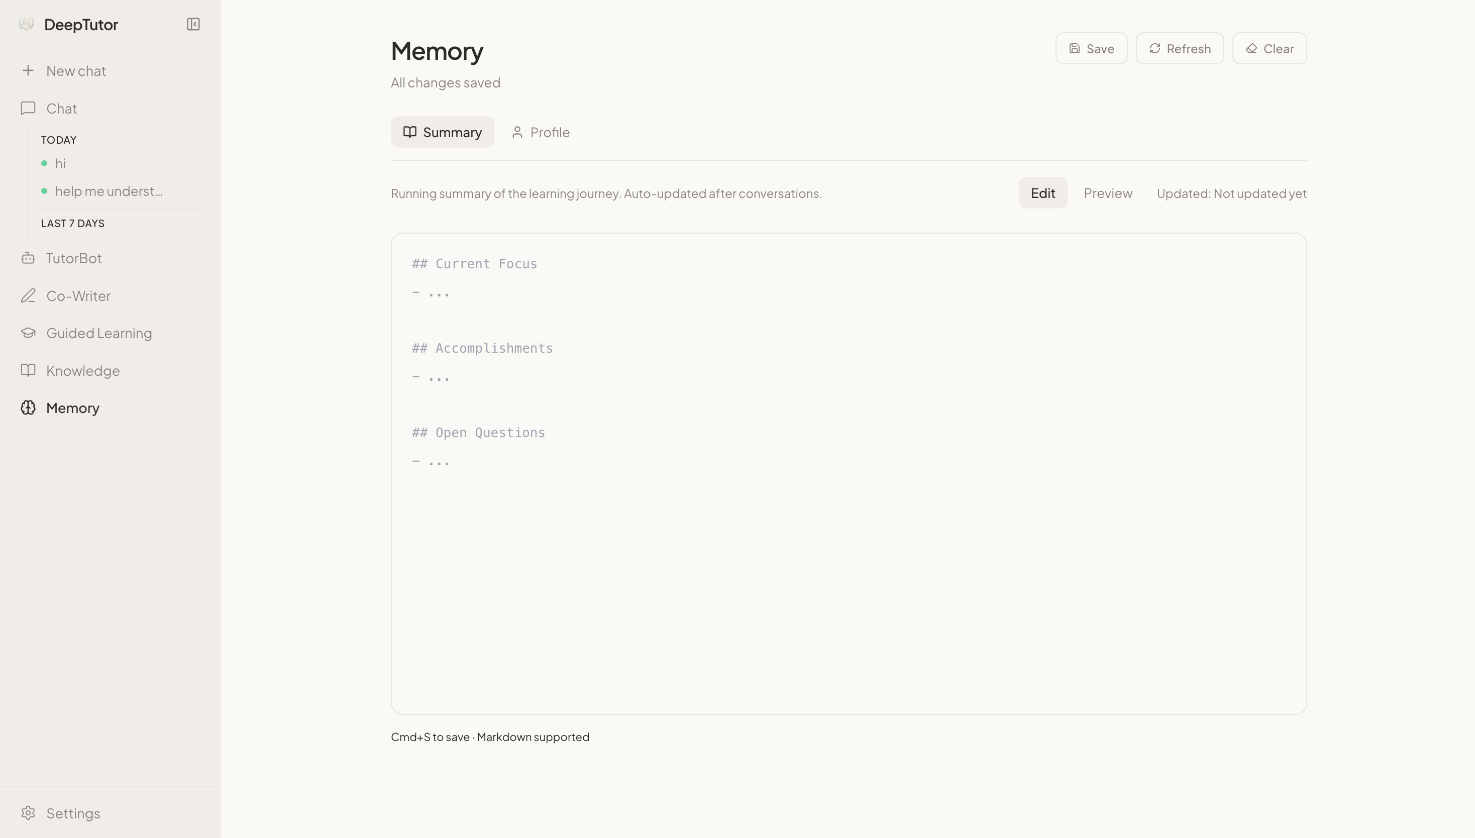1475x838 pixels.
Task: Switch to Preview mode
Action: (1108, 193)
